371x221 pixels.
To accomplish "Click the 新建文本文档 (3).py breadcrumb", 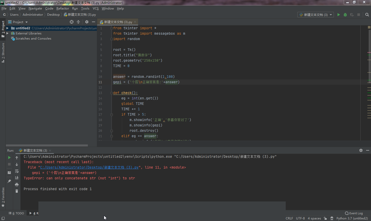I will click(80, 15).
